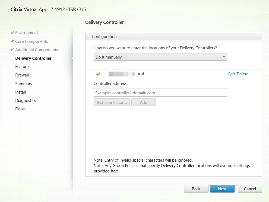This screenshot has width=269, height=202.
Task: Click the checkmark next to Core Components
Action: tap(12, 41)
